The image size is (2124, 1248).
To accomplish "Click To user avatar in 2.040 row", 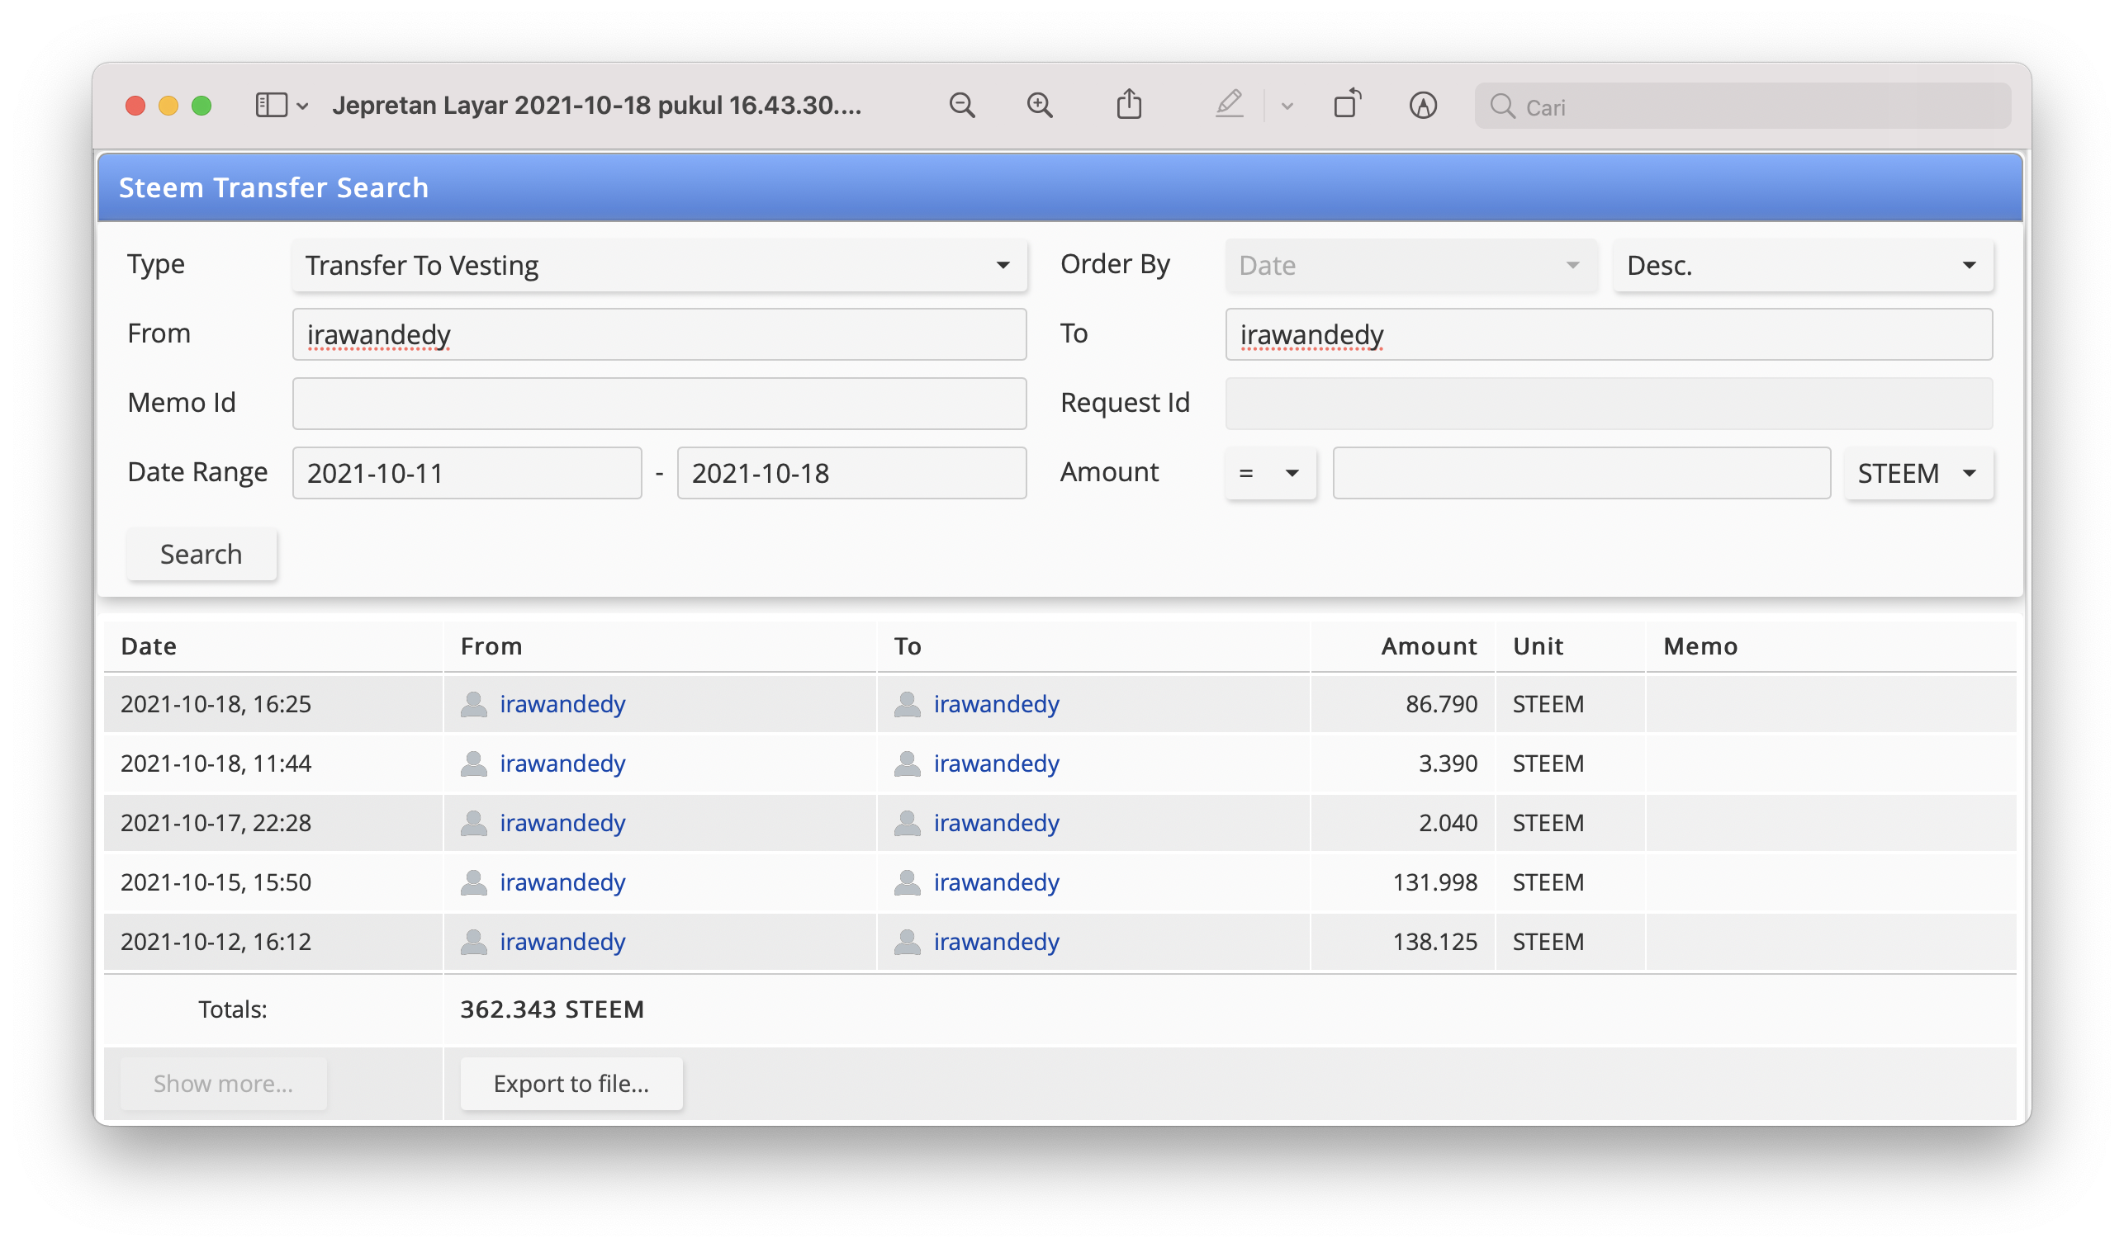I will click(x=908, y=822).
